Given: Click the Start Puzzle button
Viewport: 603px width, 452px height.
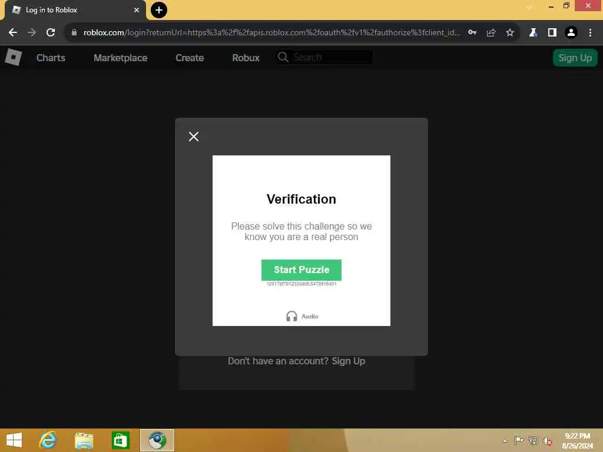Looking at the screenshot, I should pyautogui.click(x=301, y=270).
